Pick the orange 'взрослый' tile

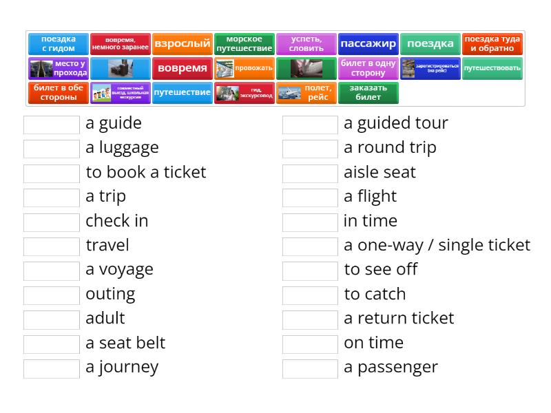point(183,44)
